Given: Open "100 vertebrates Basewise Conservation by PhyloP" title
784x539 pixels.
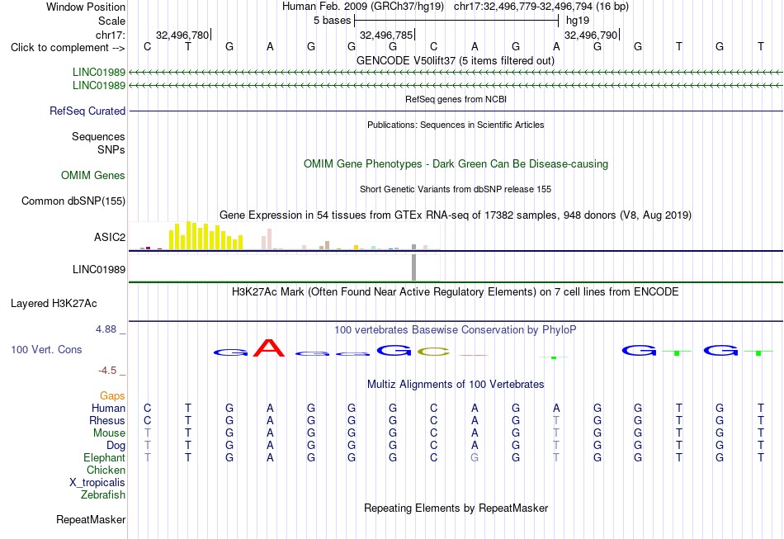Looking at the screenshot, I should (455, 330).
